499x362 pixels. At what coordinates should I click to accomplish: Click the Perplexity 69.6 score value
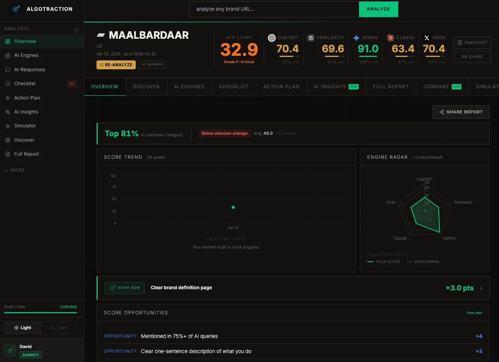pos(333,49)
